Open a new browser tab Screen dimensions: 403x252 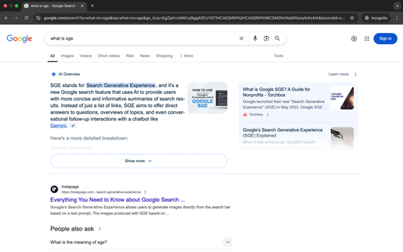(92, 5)
